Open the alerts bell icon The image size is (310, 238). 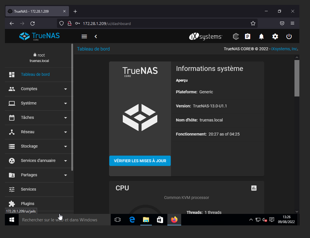(x=261, y=36)
